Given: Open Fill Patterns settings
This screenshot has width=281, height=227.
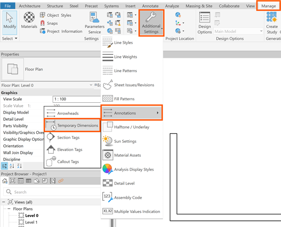Looking at the screenshot, I should pyautogui.click(x=132, y=99).
